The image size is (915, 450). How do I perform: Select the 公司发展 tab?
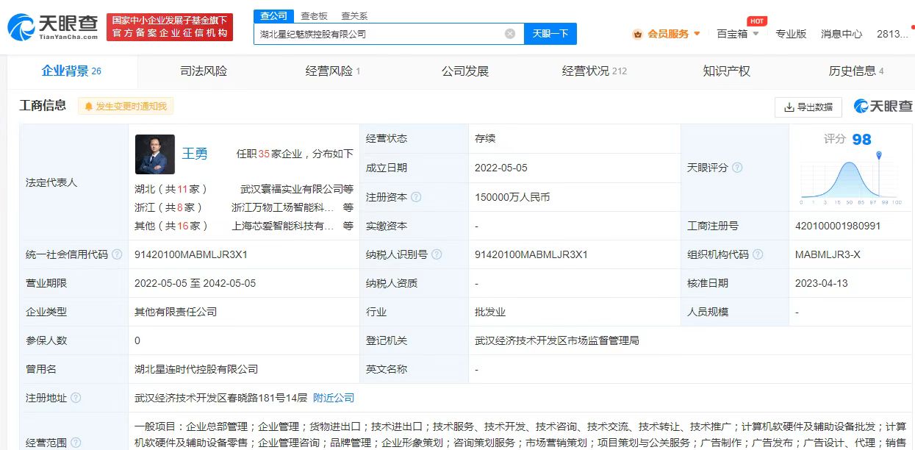pos(465,71)
